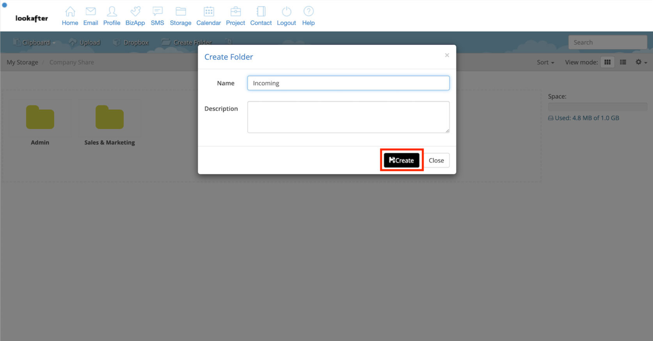
Task: Go to the Profile icon
Action: 112,12
